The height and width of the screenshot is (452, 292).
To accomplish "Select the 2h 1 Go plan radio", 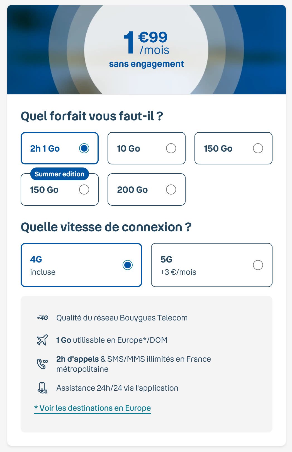I will pos(60,148).
